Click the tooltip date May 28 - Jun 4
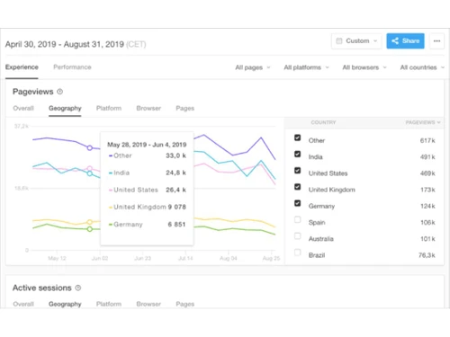 pos(147,145)
